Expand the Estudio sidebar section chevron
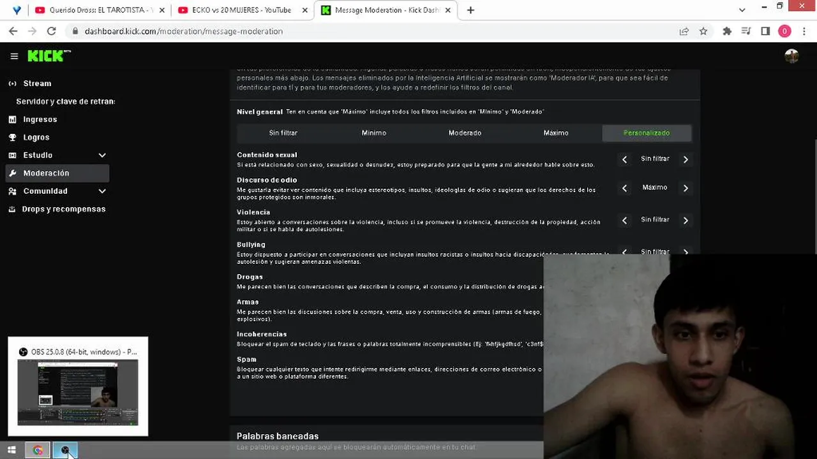 click(102, 155)
